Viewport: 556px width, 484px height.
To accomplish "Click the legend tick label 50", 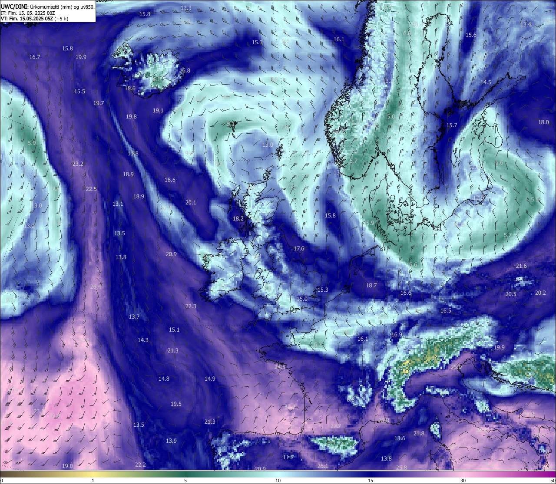I will (x=552, y=481).
